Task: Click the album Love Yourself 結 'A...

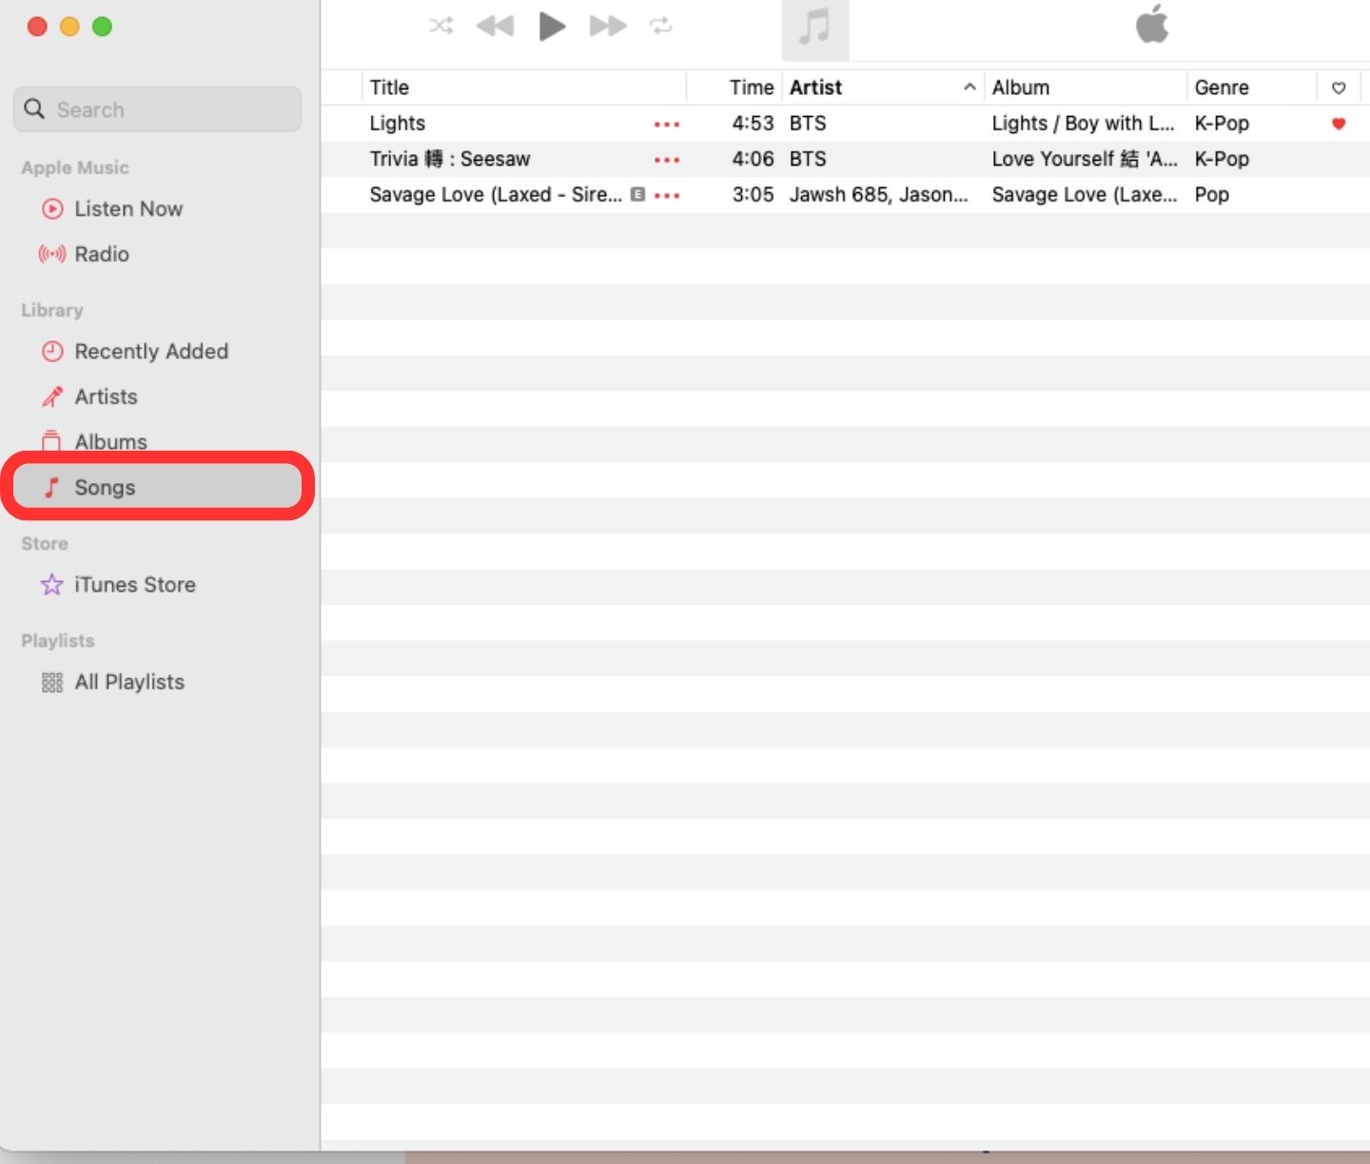Action: point(1085,159)
